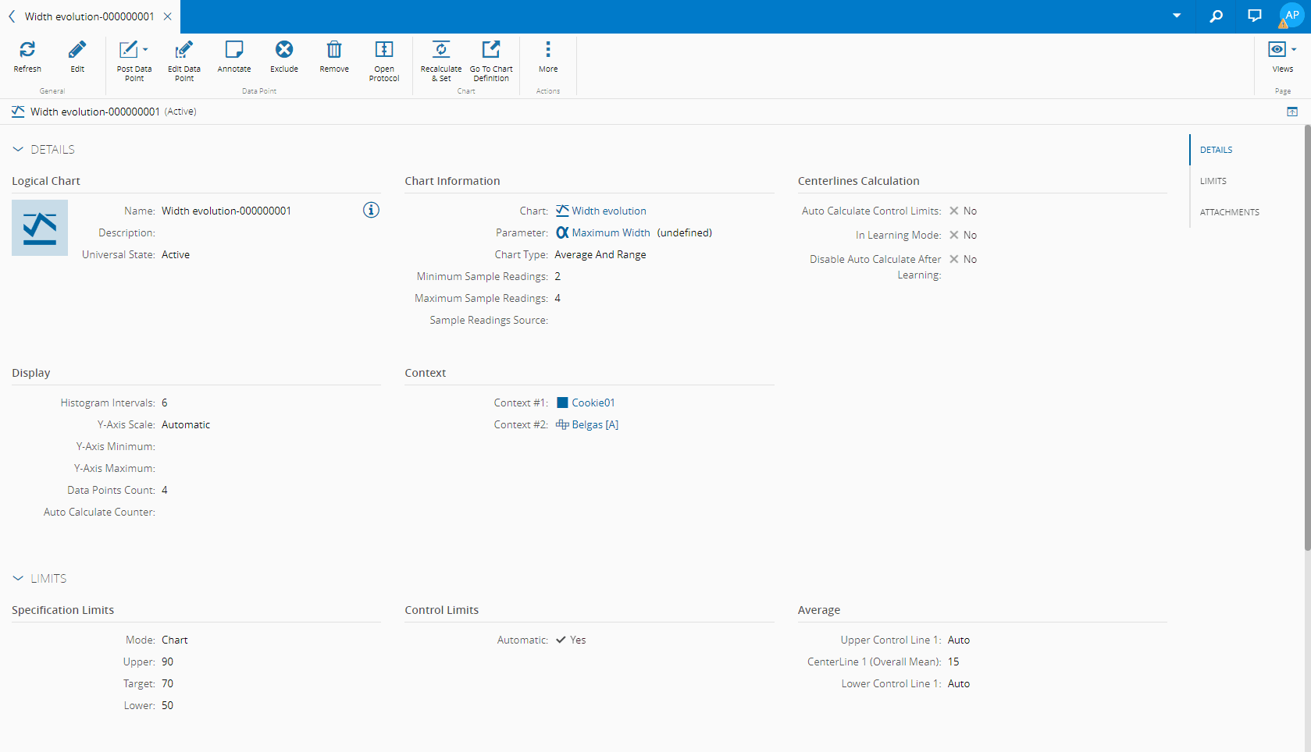Open the Cookie01 context link
This screenshot has width=1311, height=752.
(x=593, y=403)
